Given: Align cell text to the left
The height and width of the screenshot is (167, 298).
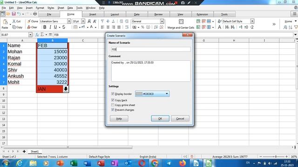Looking at the screenshot, I should coord(102,27).
